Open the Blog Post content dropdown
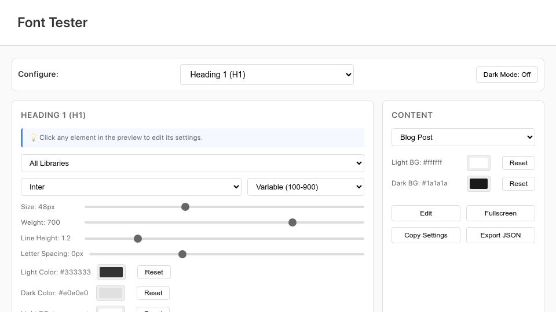 coord(463,138)
